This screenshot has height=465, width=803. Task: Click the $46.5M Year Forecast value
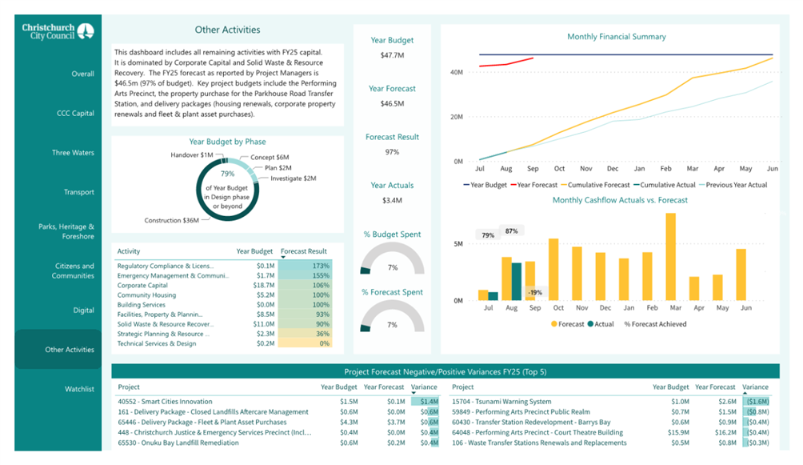(x=392, y=103)
